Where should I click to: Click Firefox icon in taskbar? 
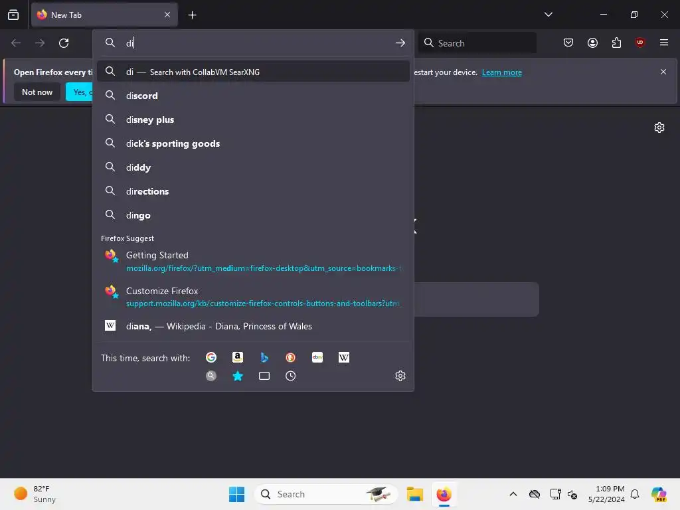point(444,494)
